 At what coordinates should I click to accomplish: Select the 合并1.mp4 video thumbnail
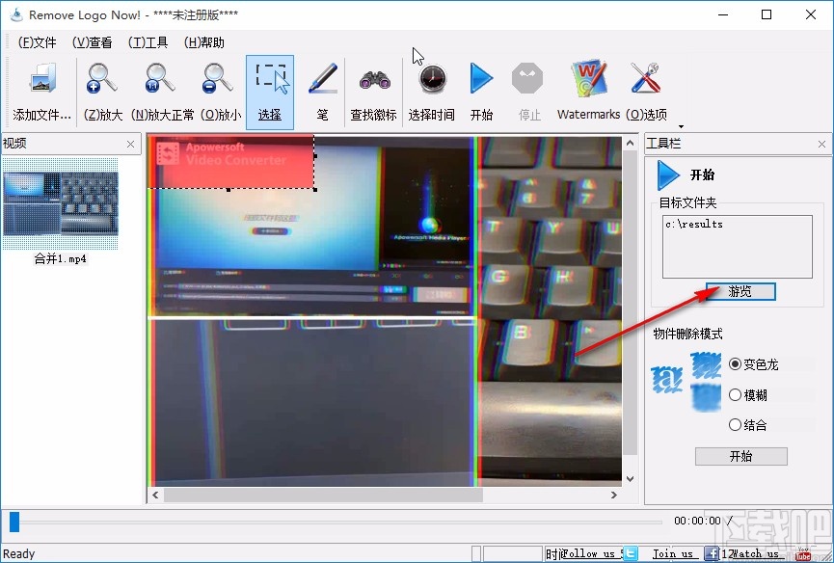[x=61, y=206]
